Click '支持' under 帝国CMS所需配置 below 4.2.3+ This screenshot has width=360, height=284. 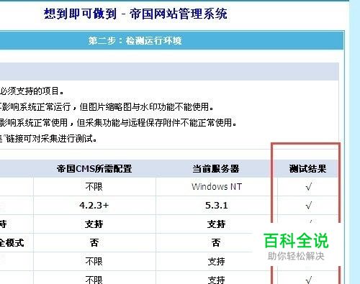(x=94, y=224)
